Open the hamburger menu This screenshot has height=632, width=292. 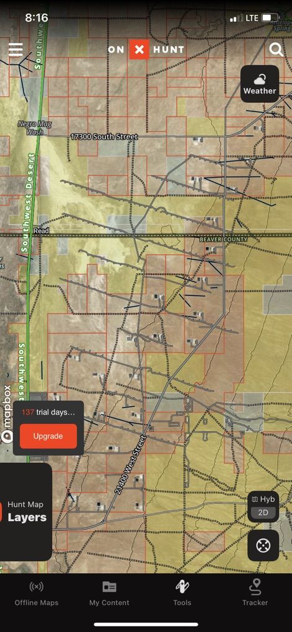click(x=15, y=50)
